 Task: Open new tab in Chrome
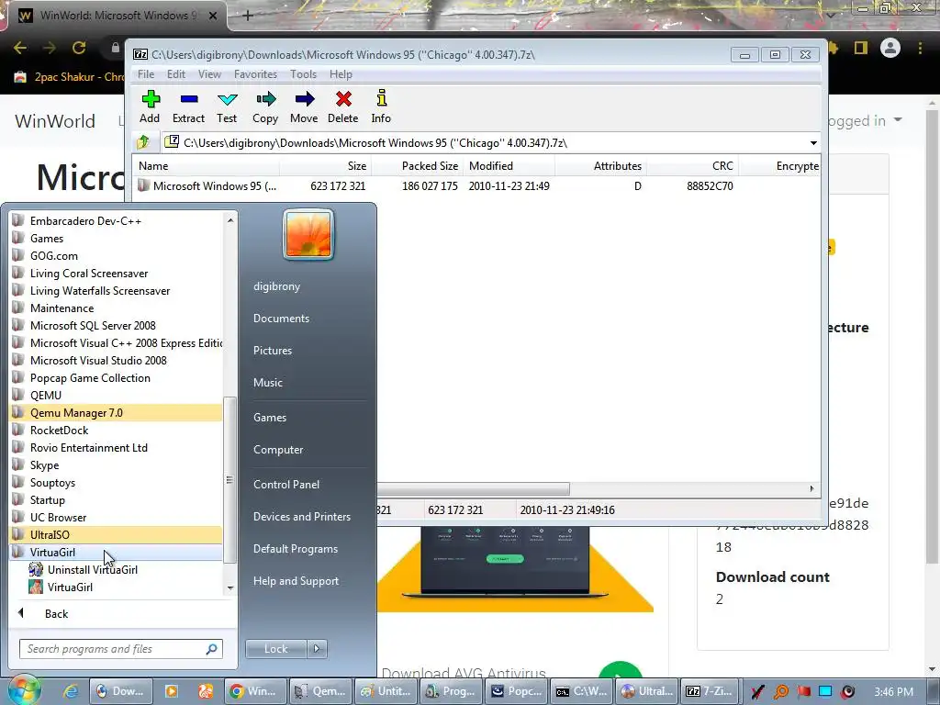click(248, 16)
